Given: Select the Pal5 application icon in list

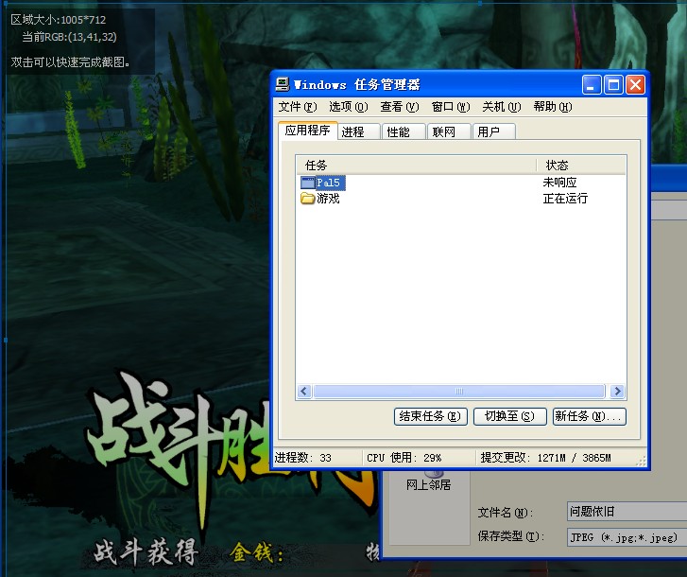Looking at the screenshot, I should coord(308,183).
